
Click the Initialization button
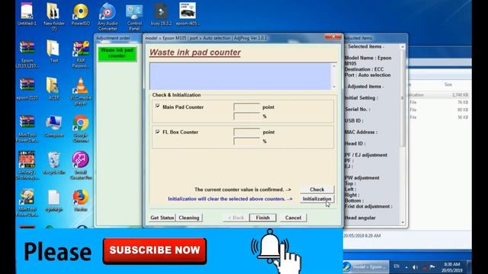click(x=317, y=199)
